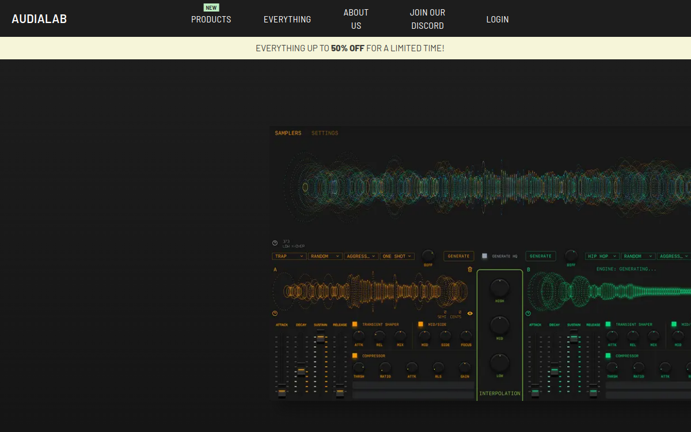
Task: Click the orange Mid/Side MID knob
Action: (424, 335)
